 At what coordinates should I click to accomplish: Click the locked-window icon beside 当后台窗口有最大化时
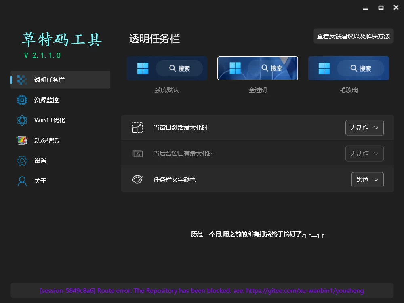(x=137, y=154)
